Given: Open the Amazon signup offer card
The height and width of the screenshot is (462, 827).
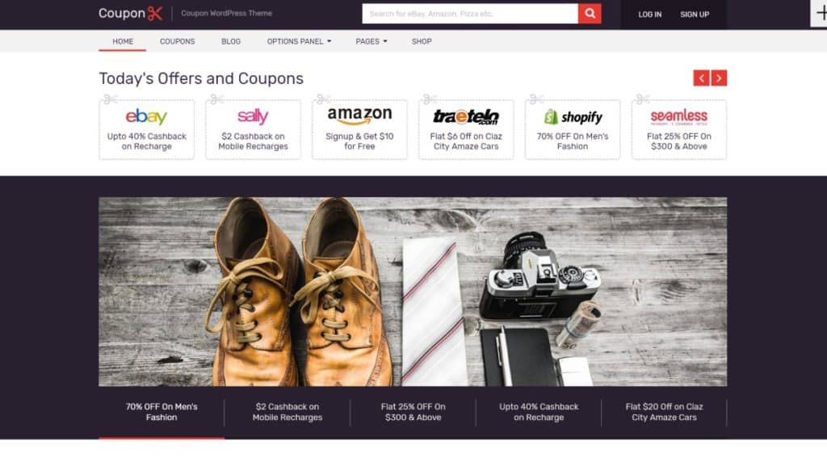Looking at the screenshot, I should tap(359, 130).
